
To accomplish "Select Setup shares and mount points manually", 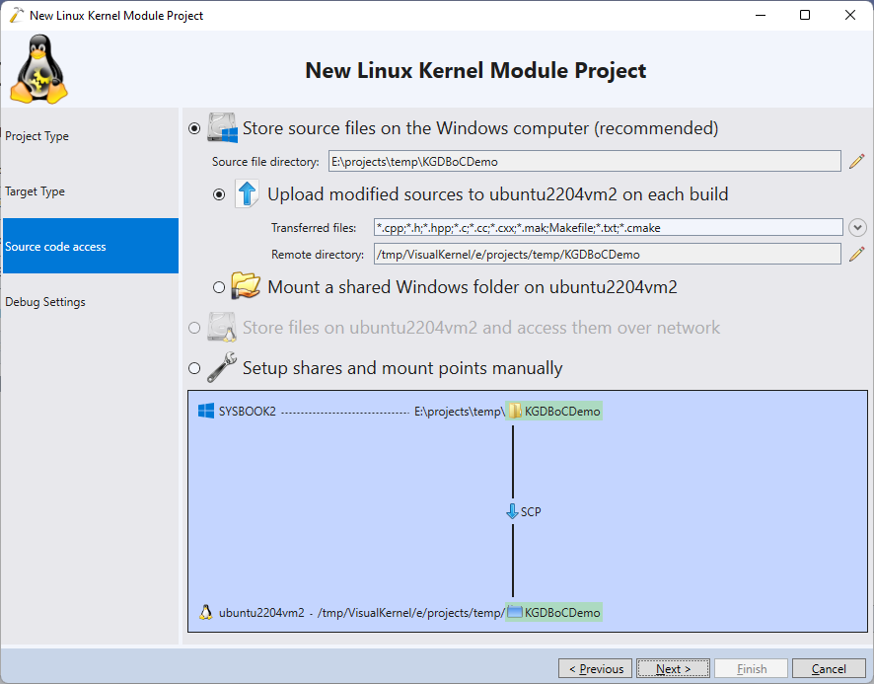I will [x=194, y=368].
